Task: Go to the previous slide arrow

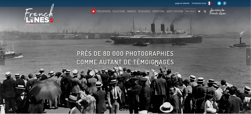Action: [x=2, y=57]
